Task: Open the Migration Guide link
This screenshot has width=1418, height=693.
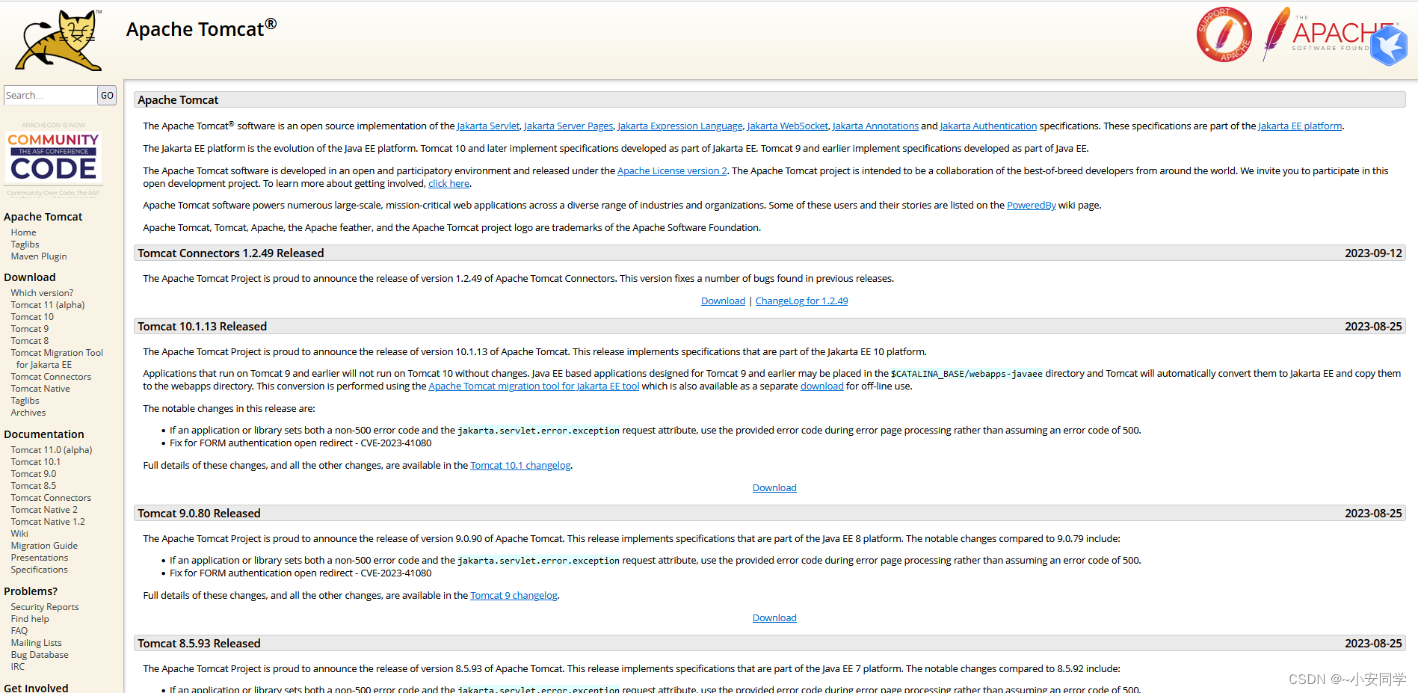Action: [x=44, y=546]
